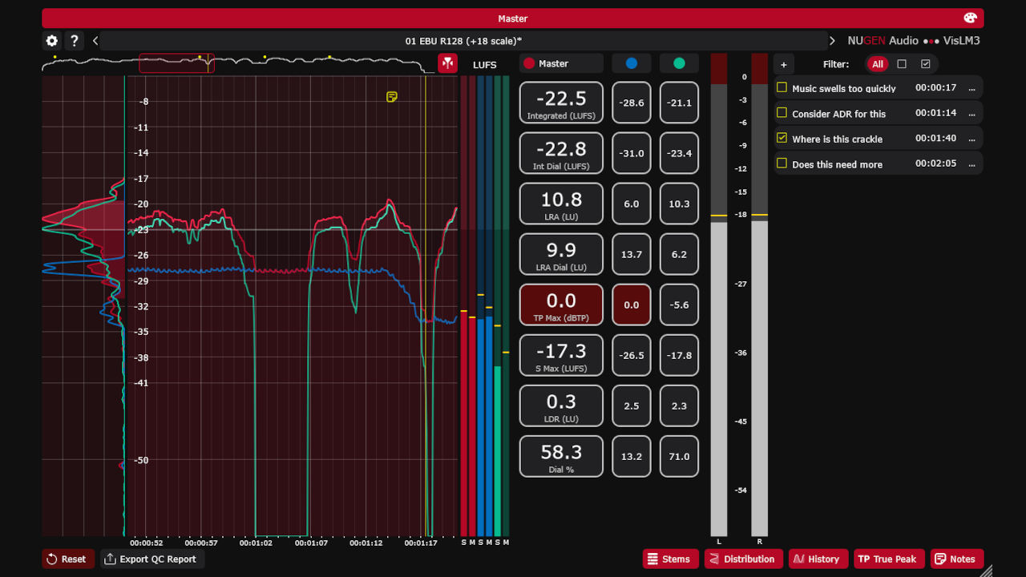Open the Distribution tab
Image resolution: width=1026 pixels, height=577 pixels.
pyautogui.click(x=743, y=559)
